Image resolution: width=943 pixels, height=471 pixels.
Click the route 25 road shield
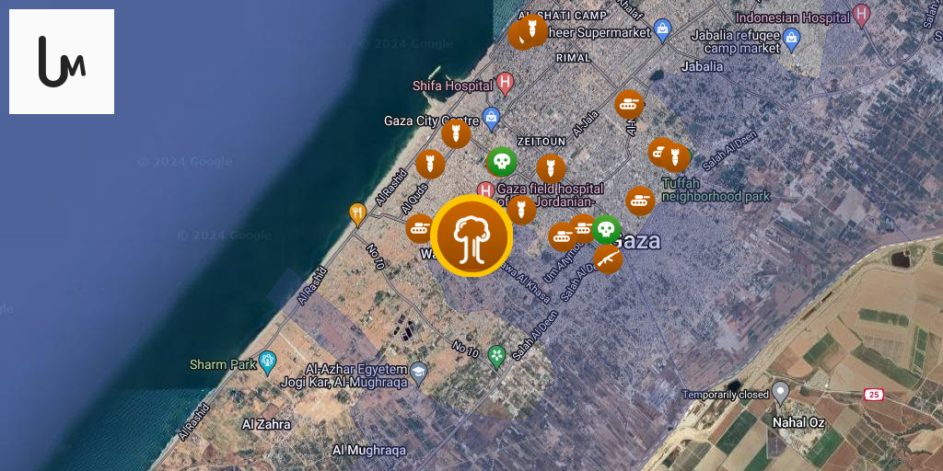(x=874, y=395)
